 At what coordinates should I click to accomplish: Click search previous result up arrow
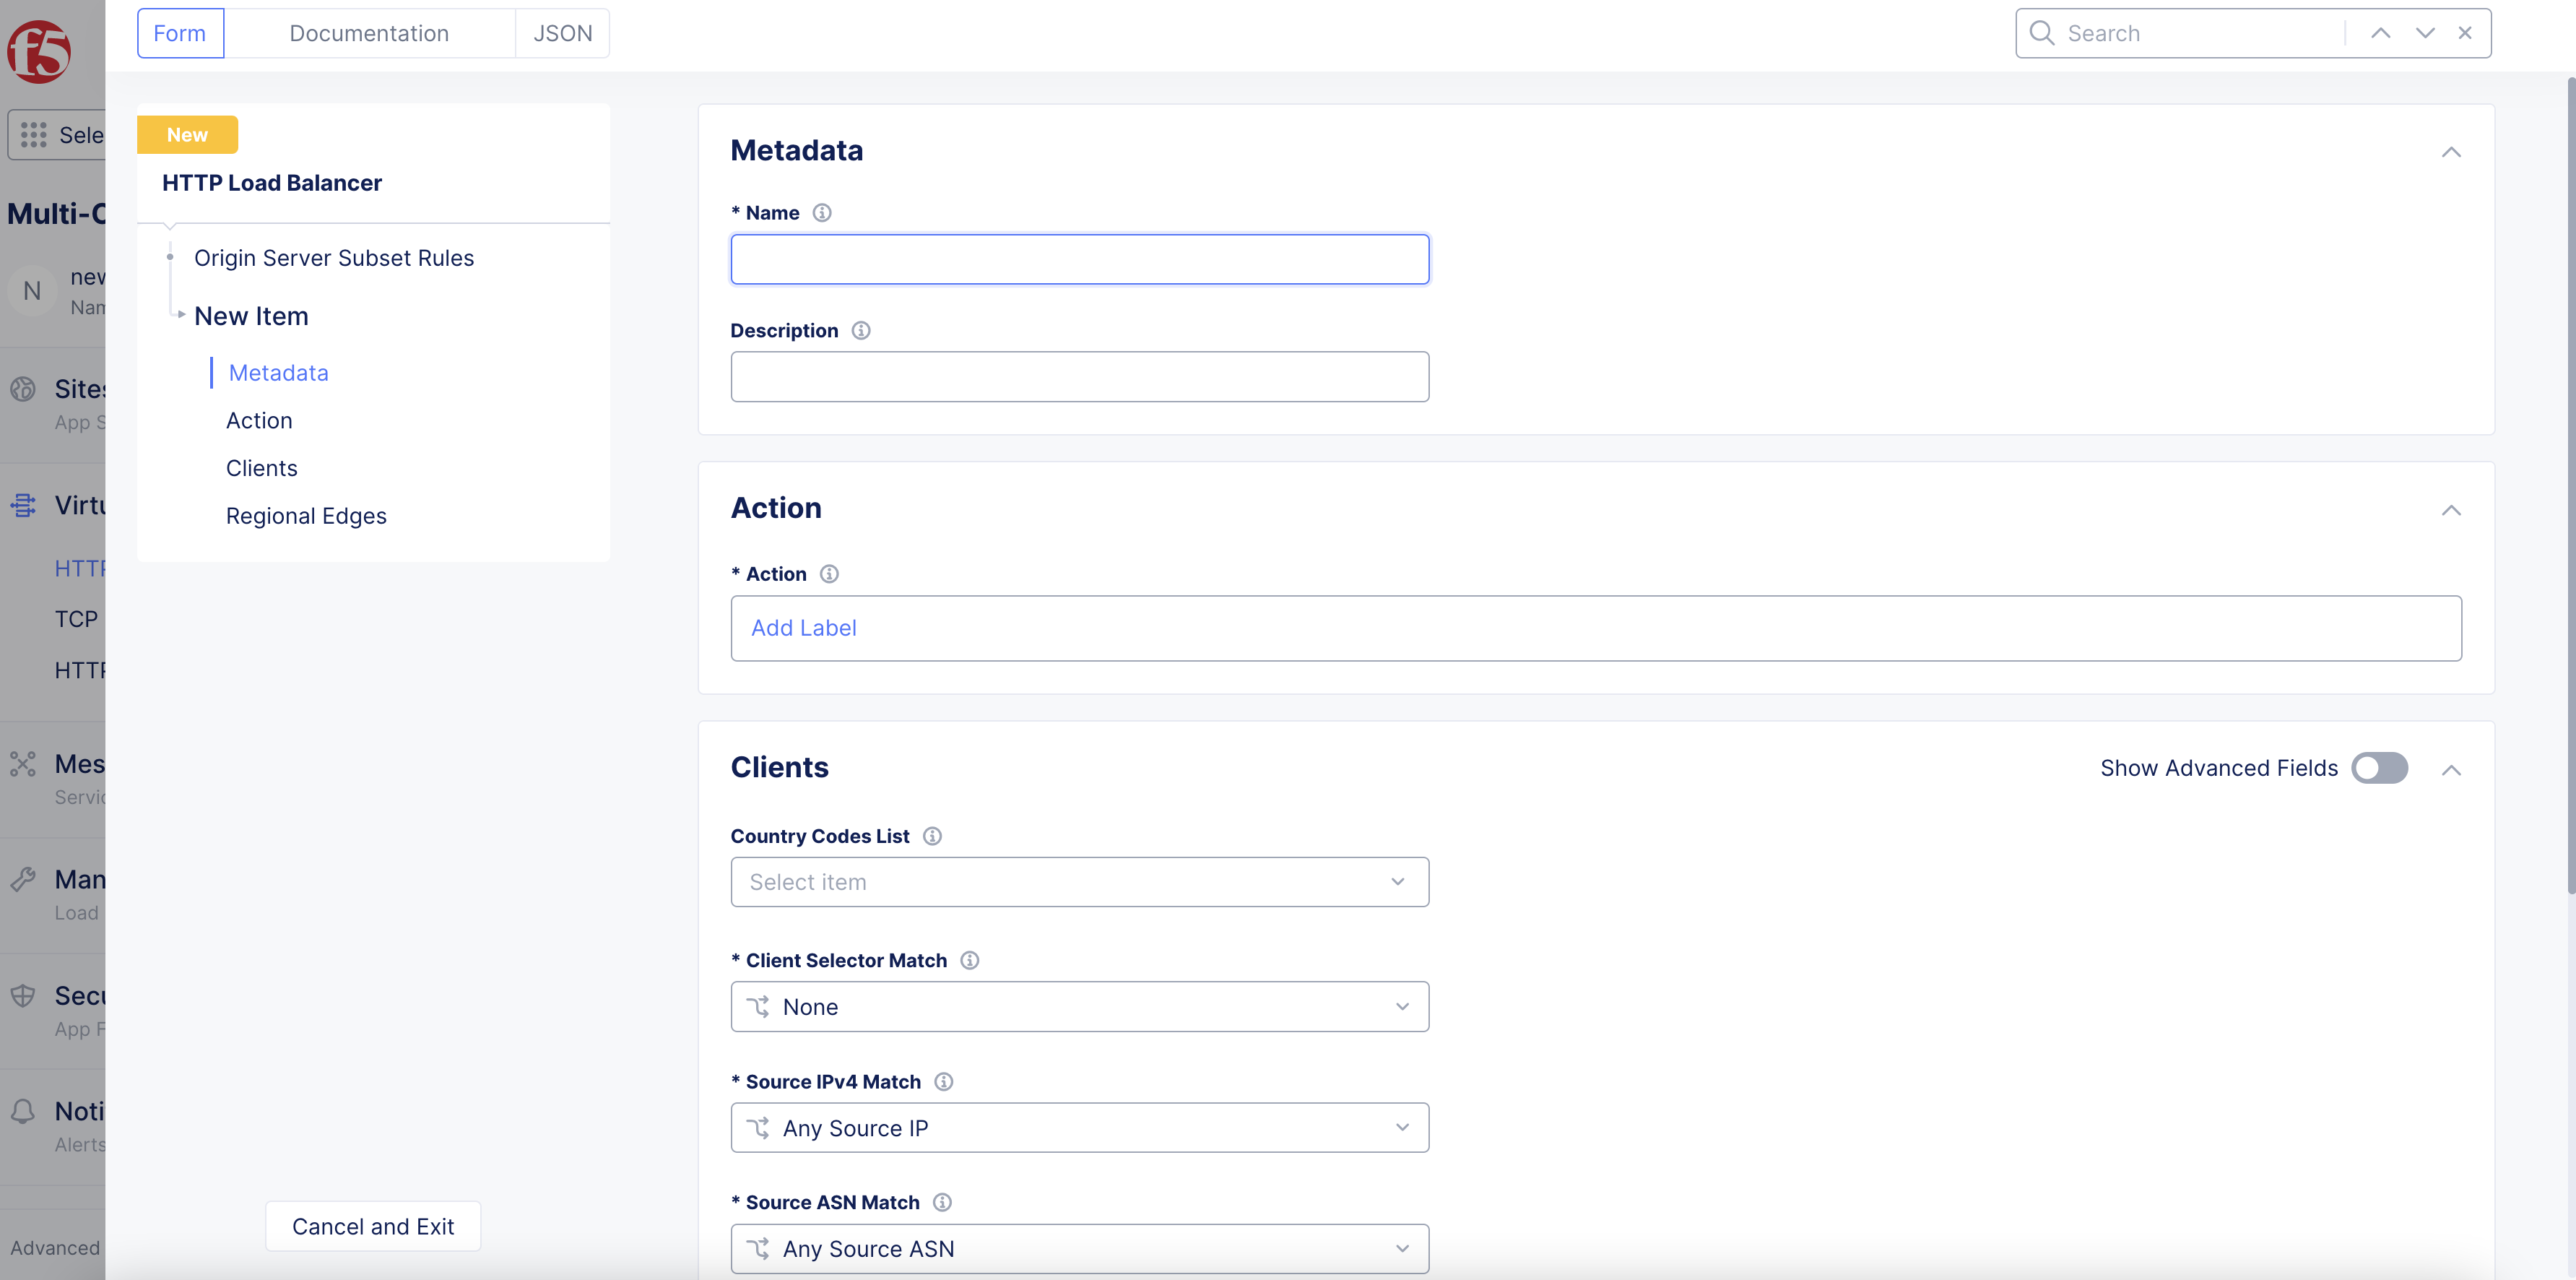click(2380, 33)
